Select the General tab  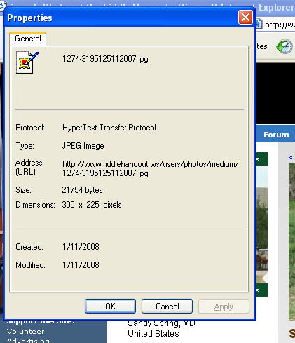pyautogui.click(x=28, y=39)
